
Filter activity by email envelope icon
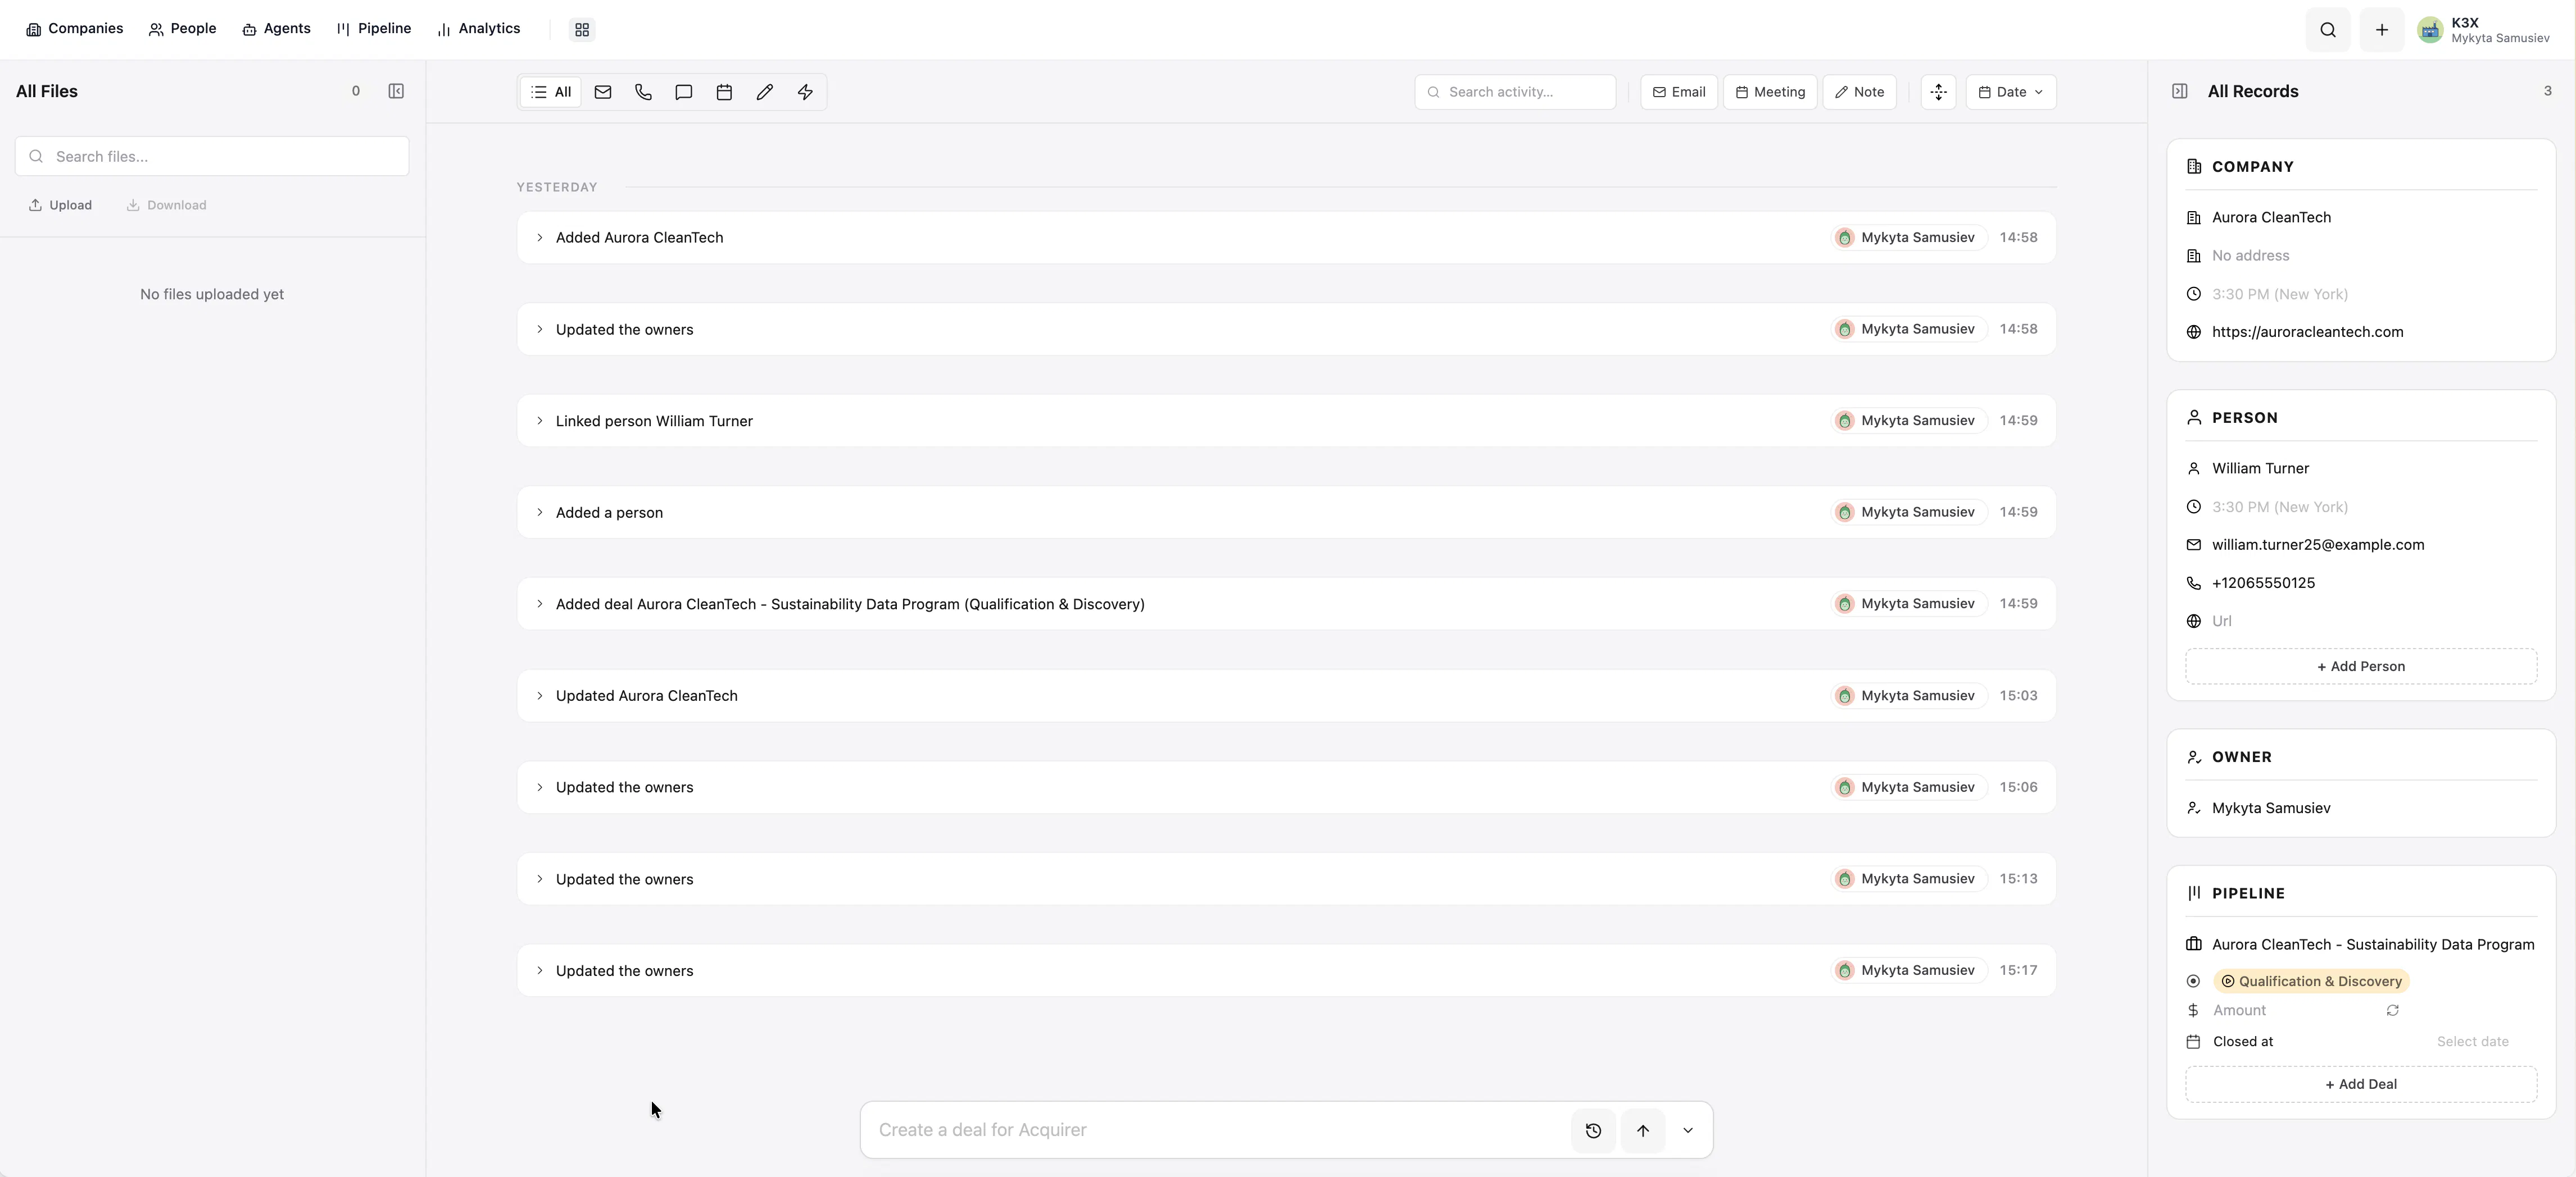click(603, 92)
